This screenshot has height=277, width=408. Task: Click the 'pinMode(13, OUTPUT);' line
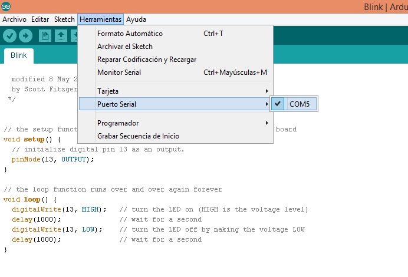pos(52,160)
